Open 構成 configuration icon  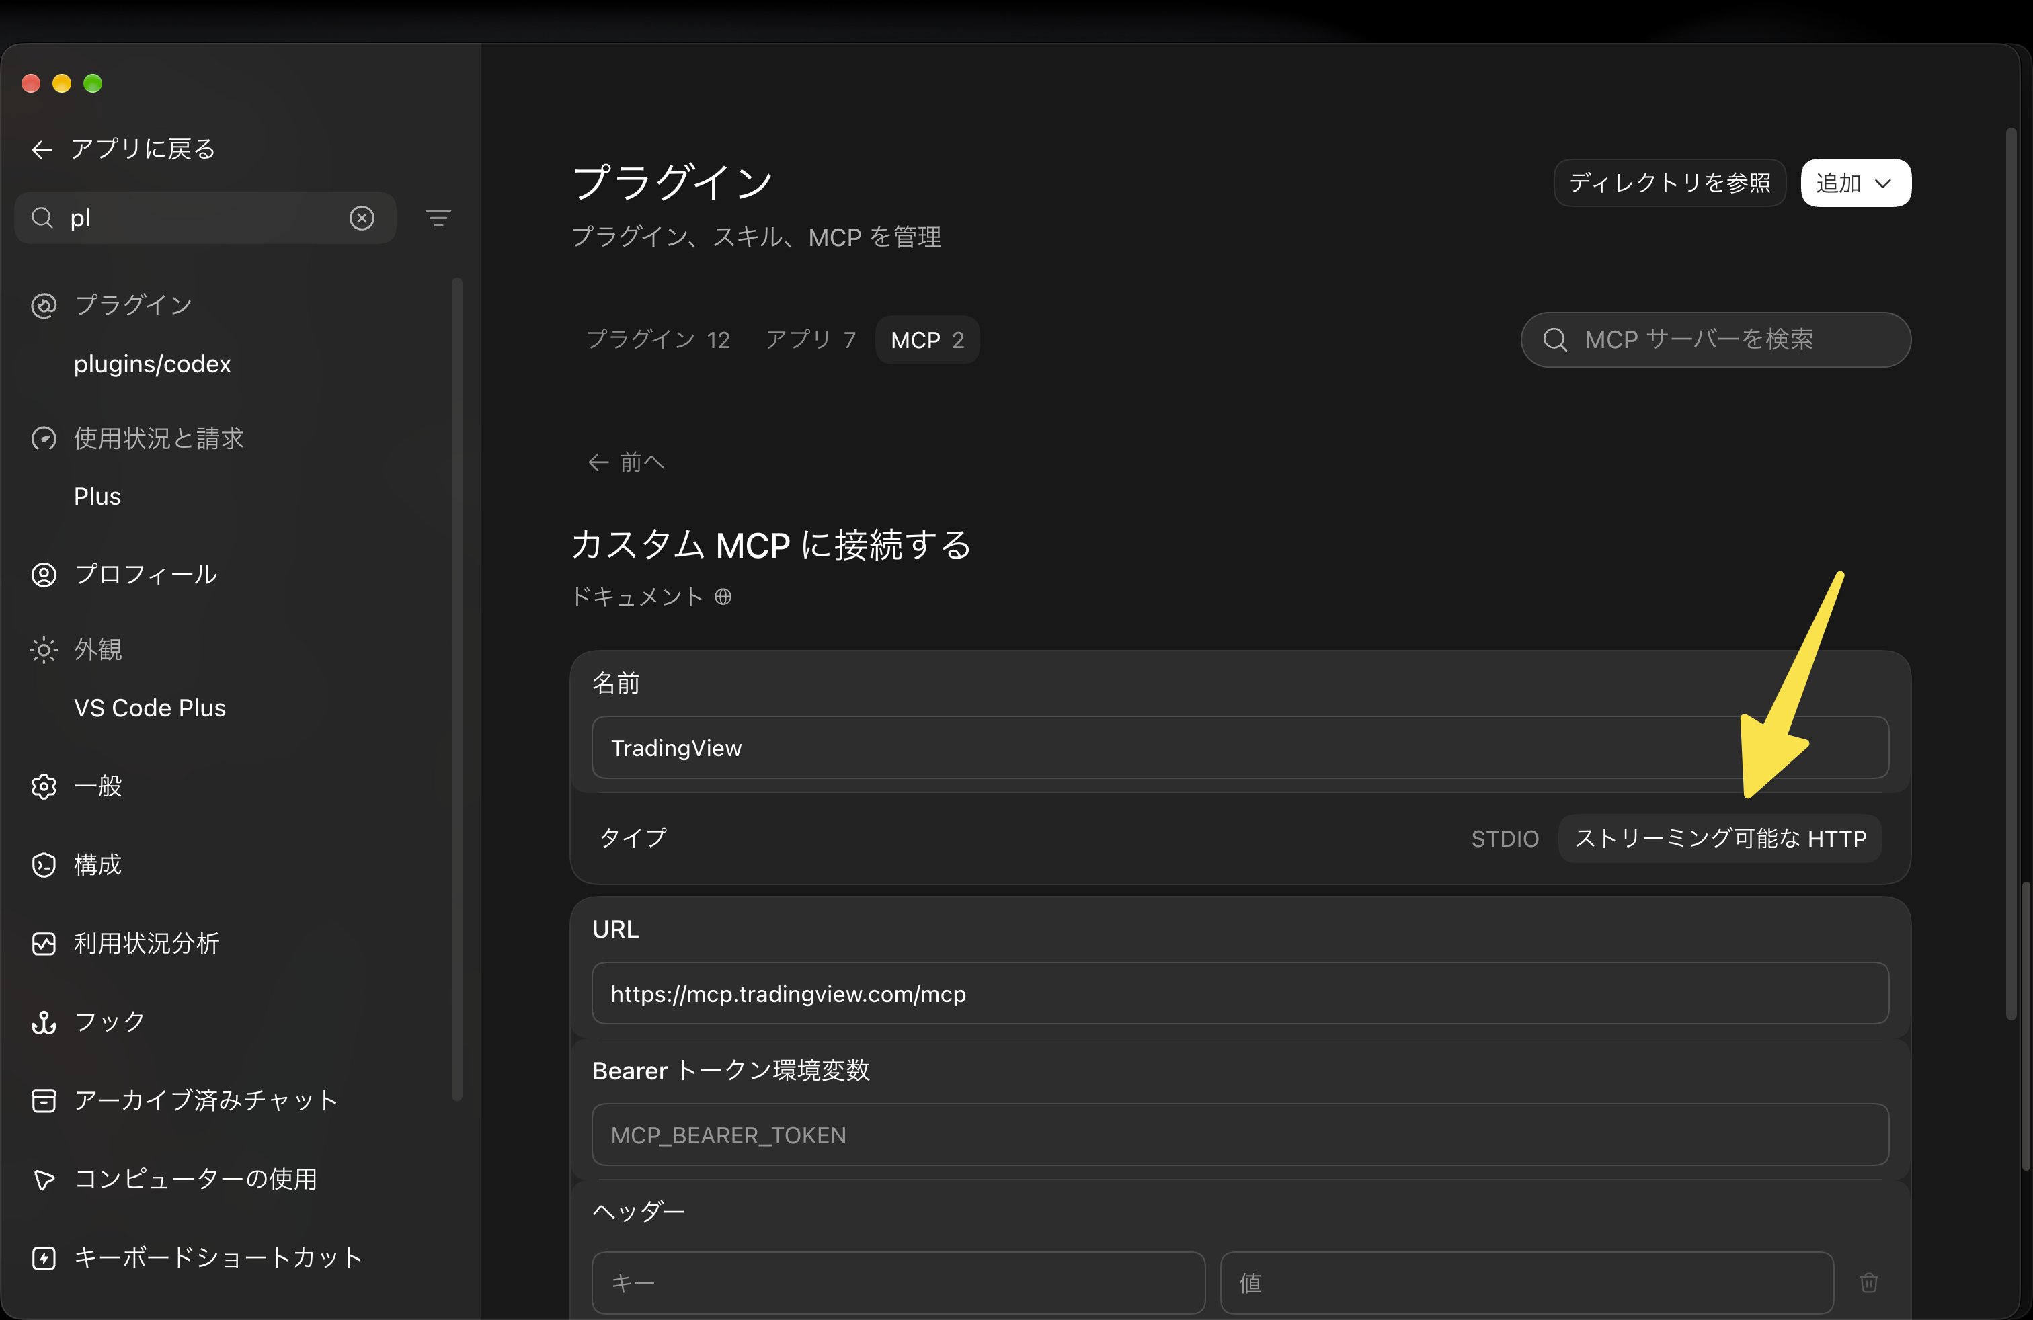point(44,865)
